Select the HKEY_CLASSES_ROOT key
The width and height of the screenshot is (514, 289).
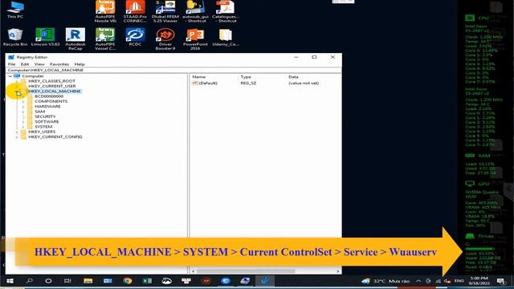[x=51, y=81]
